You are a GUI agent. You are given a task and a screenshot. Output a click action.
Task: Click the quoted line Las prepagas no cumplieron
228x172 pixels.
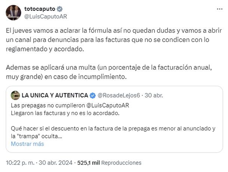coord(47,105)
